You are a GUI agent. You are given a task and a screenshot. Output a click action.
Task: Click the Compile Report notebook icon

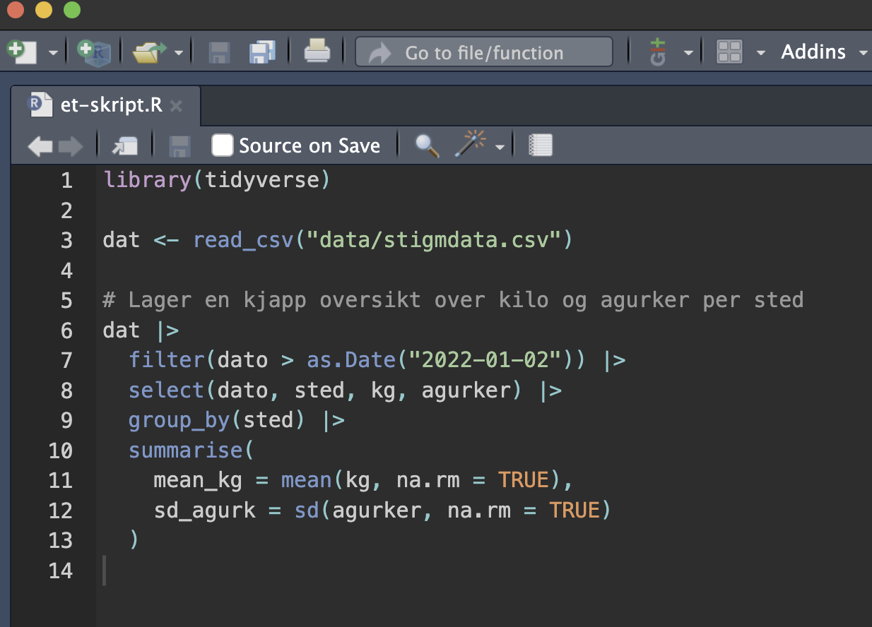tap(541, 145)
